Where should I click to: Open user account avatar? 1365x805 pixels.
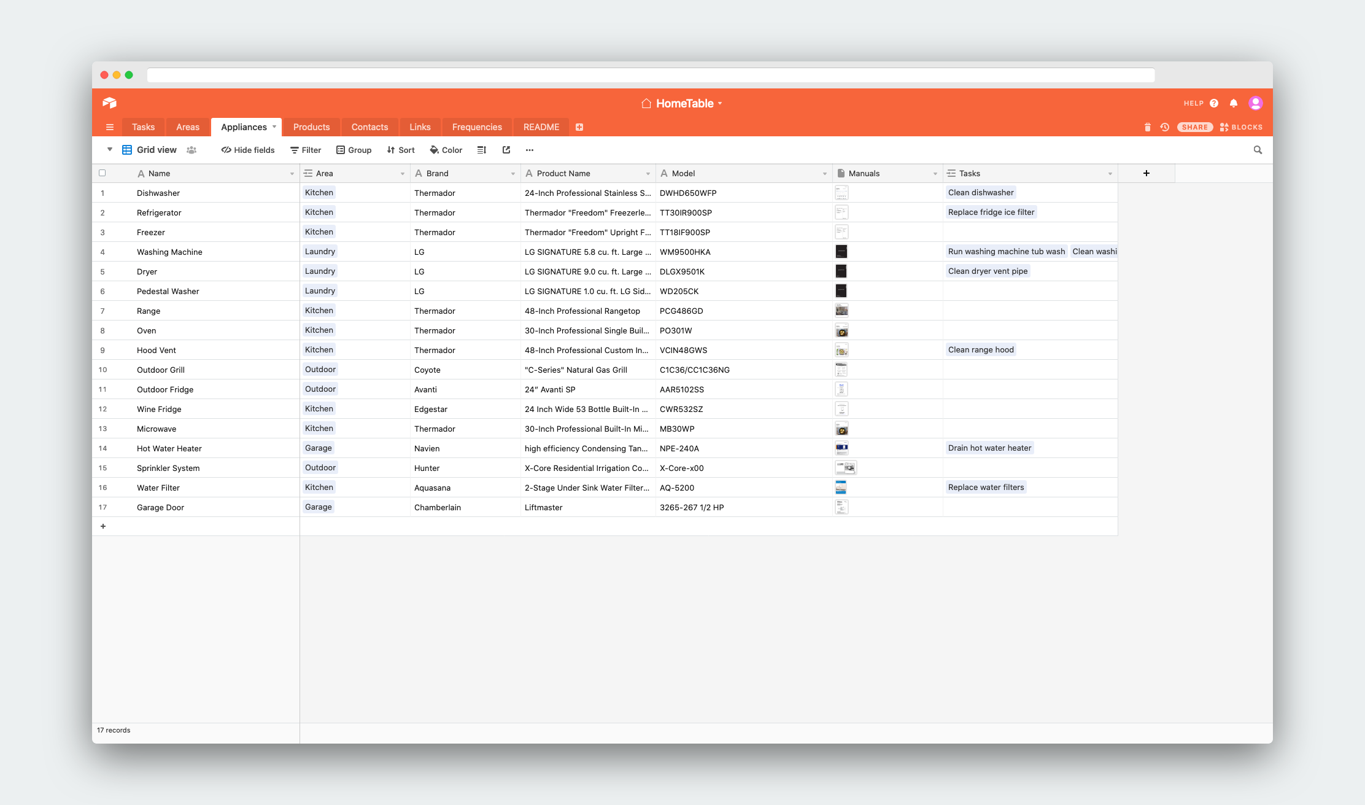[1256, 103]
